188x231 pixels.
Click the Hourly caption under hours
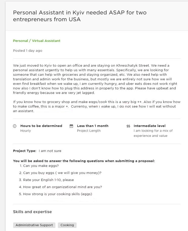click(26, 131)
